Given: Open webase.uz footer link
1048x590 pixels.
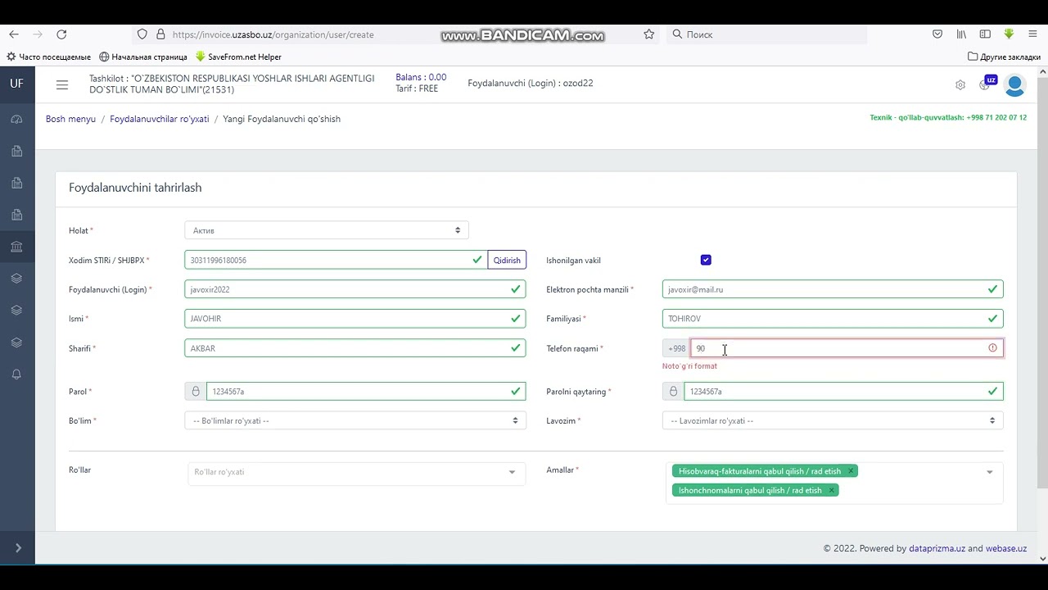Looking at the screenshot, I should click(x=1006, y=548).
